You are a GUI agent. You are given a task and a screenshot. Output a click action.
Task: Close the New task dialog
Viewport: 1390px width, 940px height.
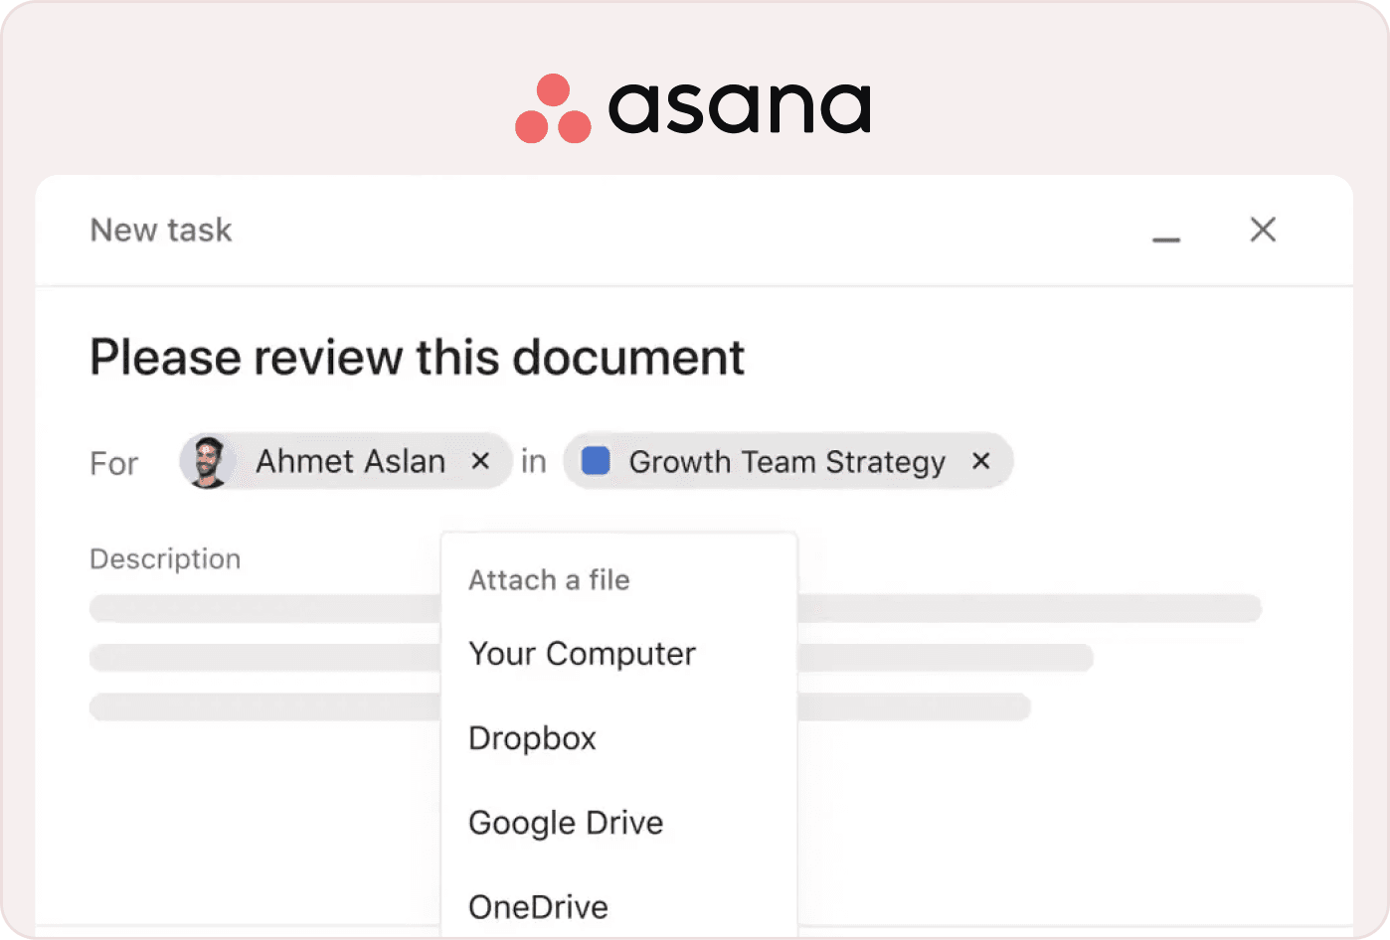pyautogui.click(x=1263, y=230)
